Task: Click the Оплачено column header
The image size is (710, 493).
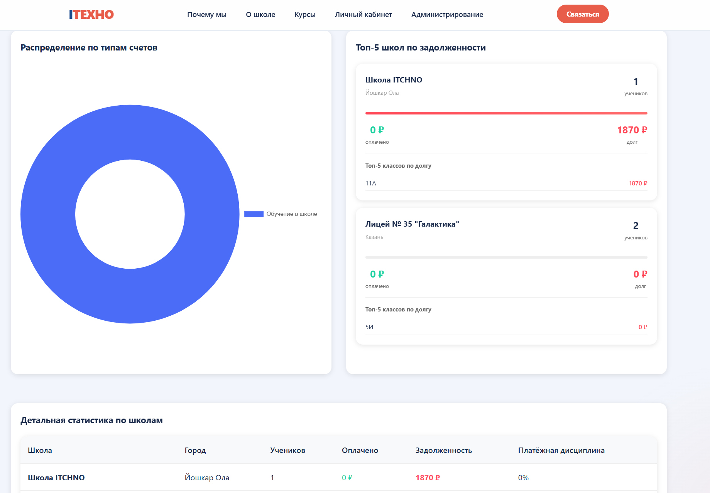Action: tap(360, 450)
